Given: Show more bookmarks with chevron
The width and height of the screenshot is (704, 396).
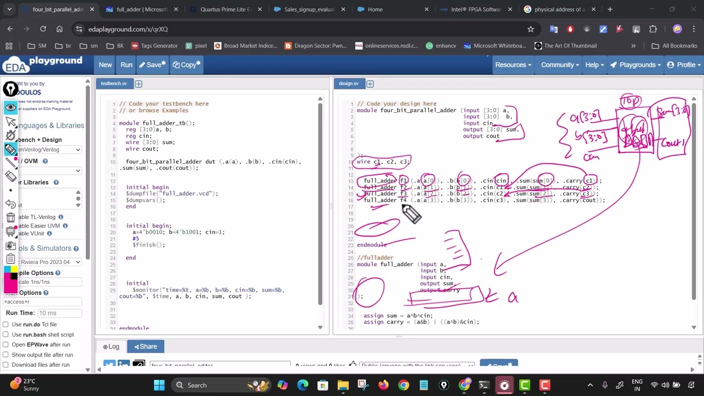Looking at the screenshot, I should 633,46.
